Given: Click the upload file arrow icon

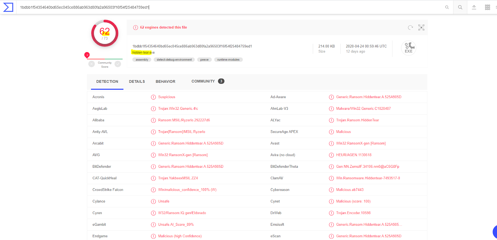Looking at the screenshot, I should click(474, 7).
